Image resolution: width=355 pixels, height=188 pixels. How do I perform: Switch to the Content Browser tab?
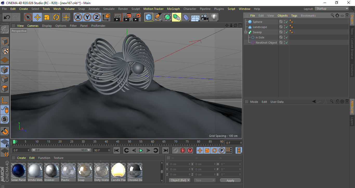tap(352, 49)
